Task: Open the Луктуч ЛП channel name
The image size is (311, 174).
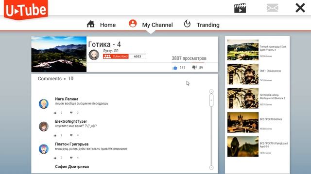Action: click(111, 51)
